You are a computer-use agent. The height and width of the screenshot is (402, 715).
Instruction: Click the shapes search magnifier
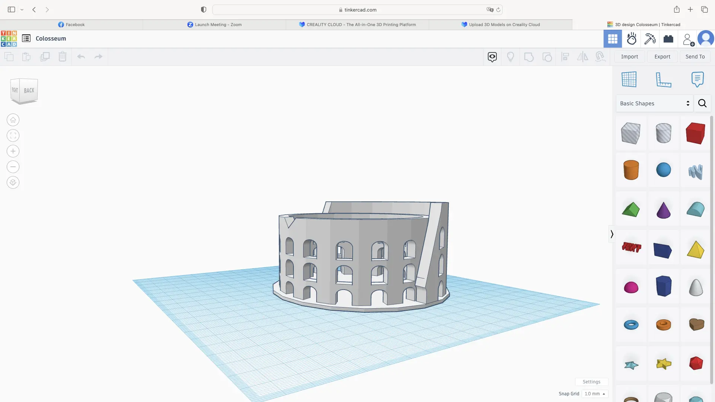coord(702,103)
